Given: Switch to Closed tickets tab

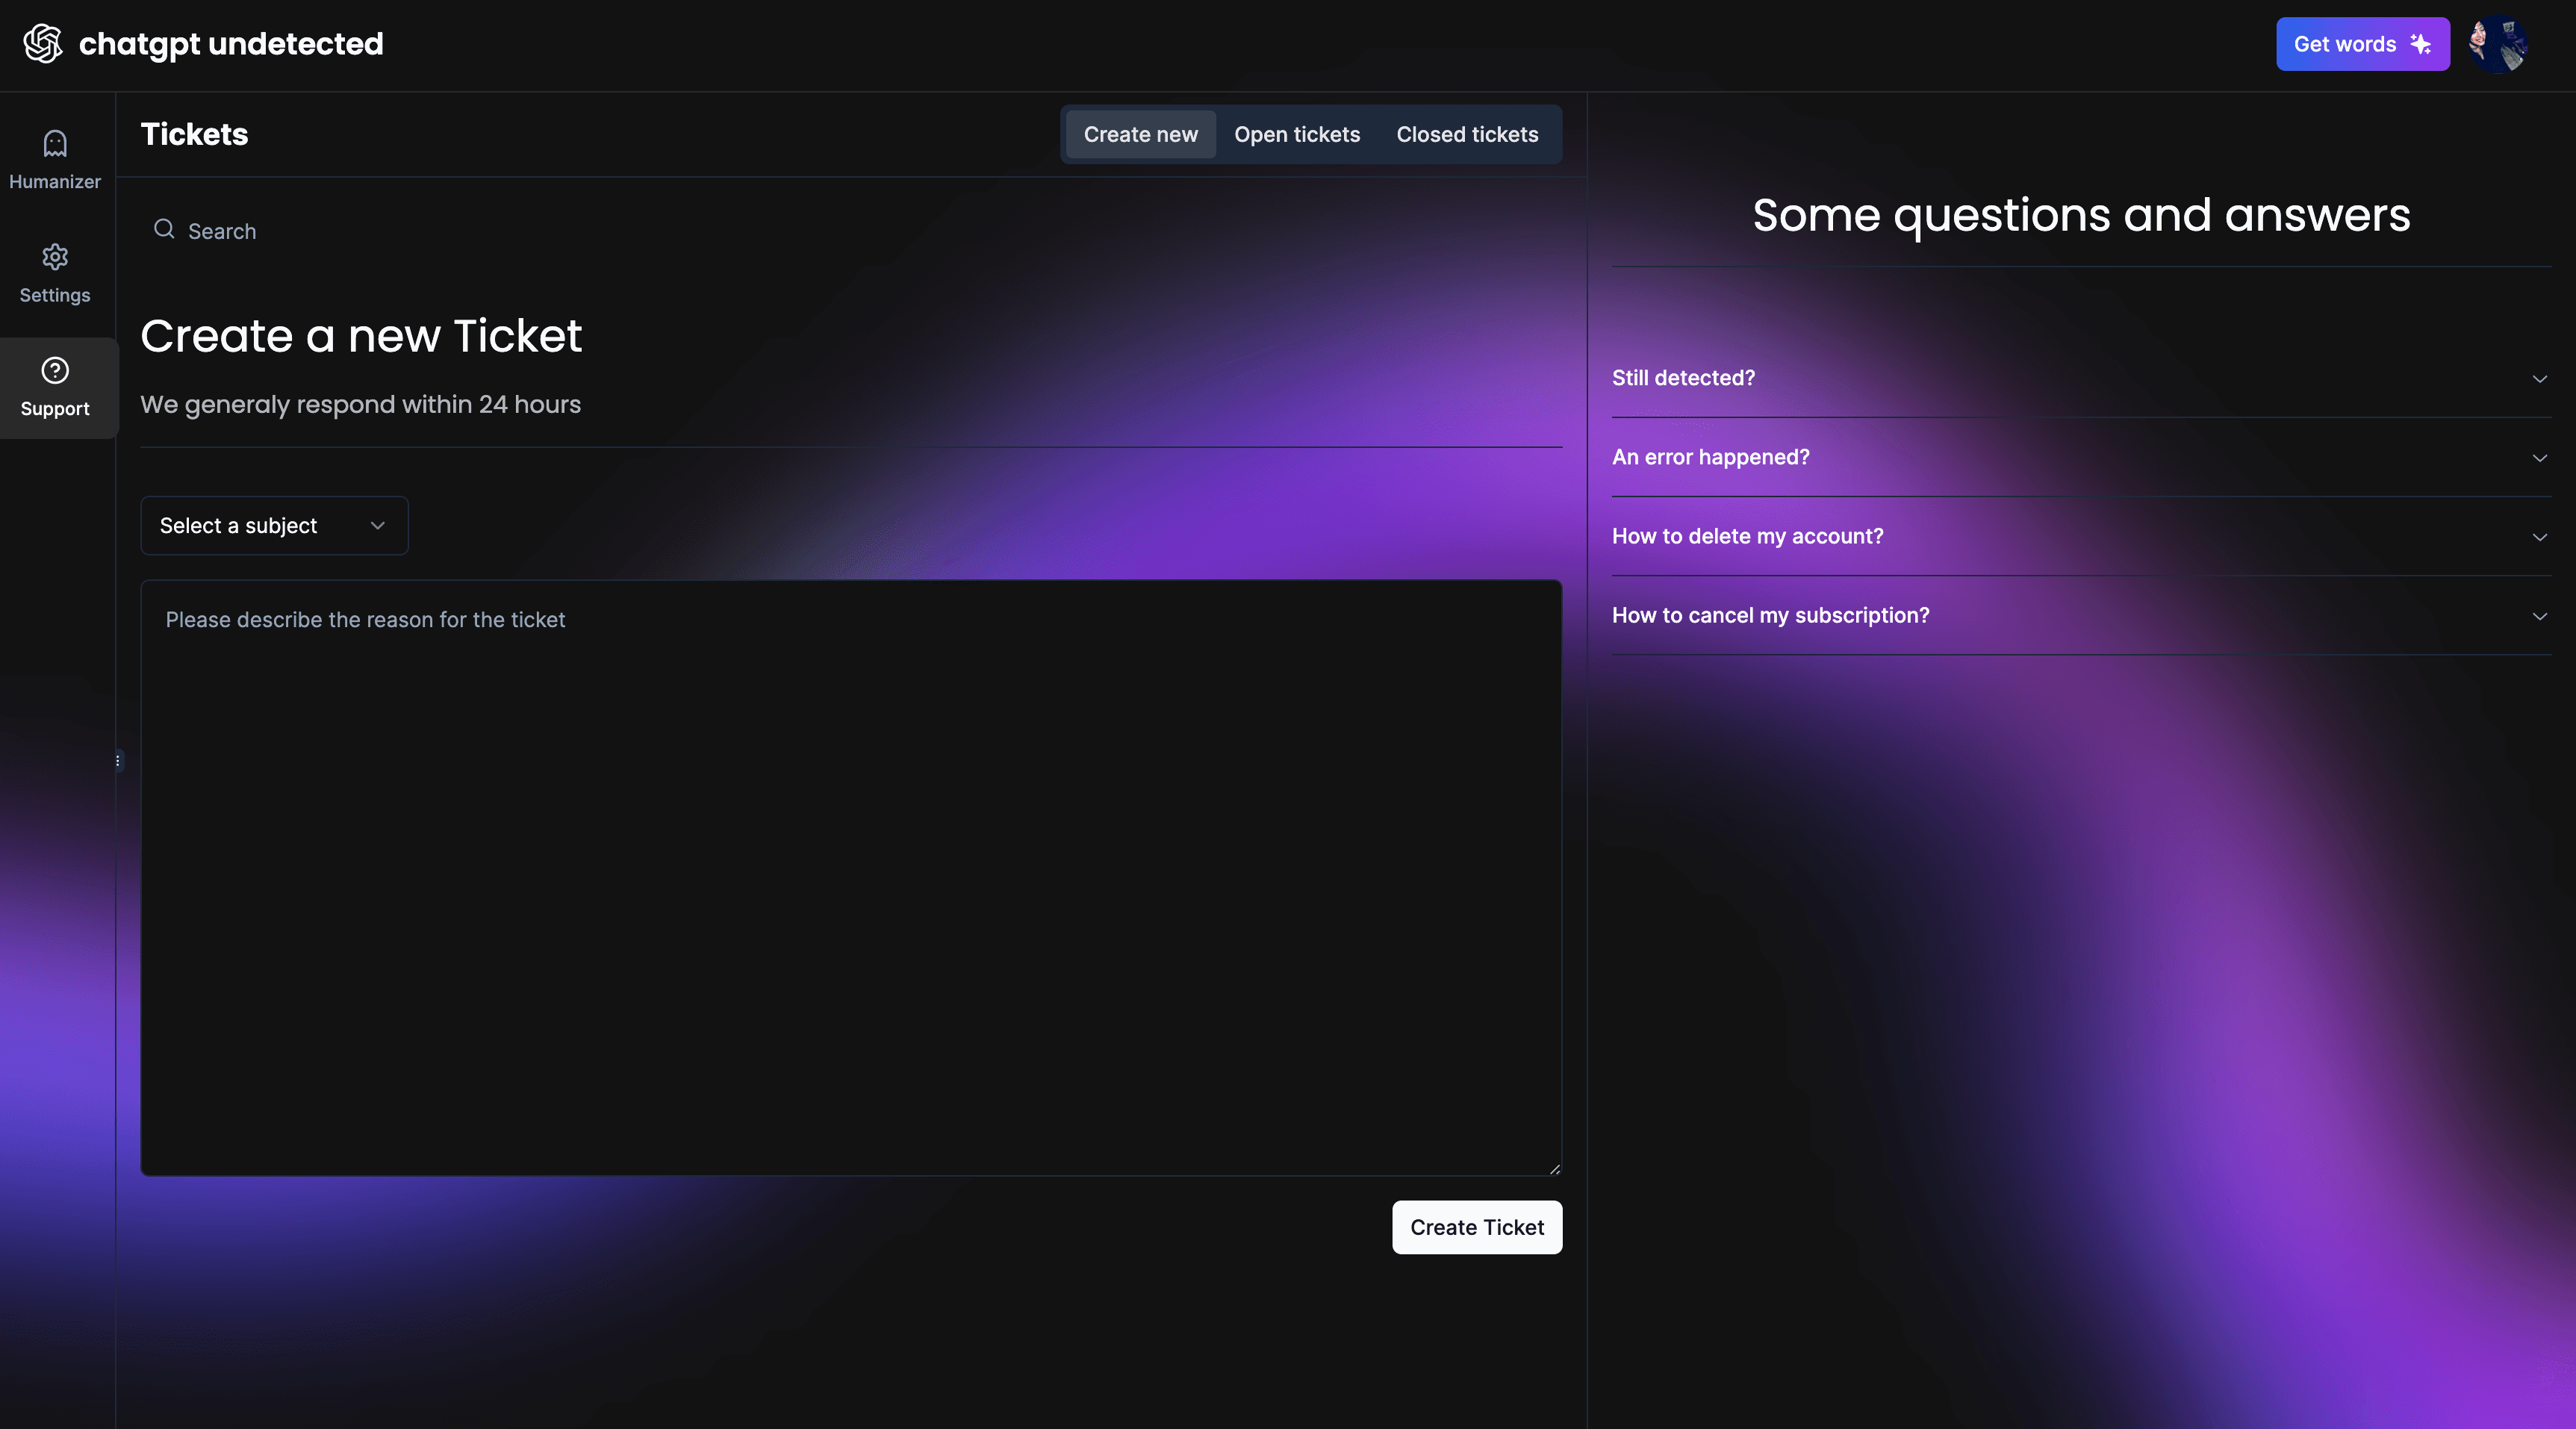Looking at the screenshot, I should 1467,134.
